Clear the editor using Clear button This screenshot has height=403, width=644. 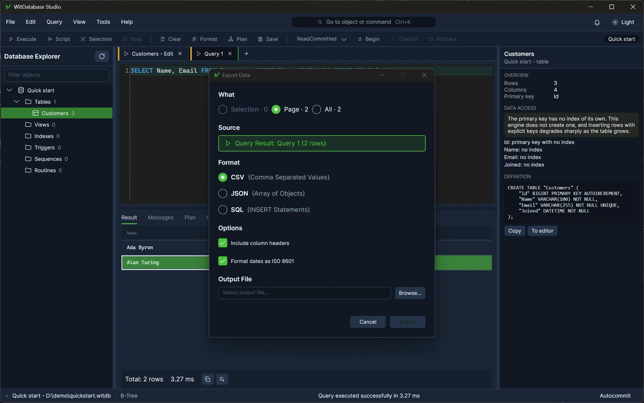(x=170, y=39)
